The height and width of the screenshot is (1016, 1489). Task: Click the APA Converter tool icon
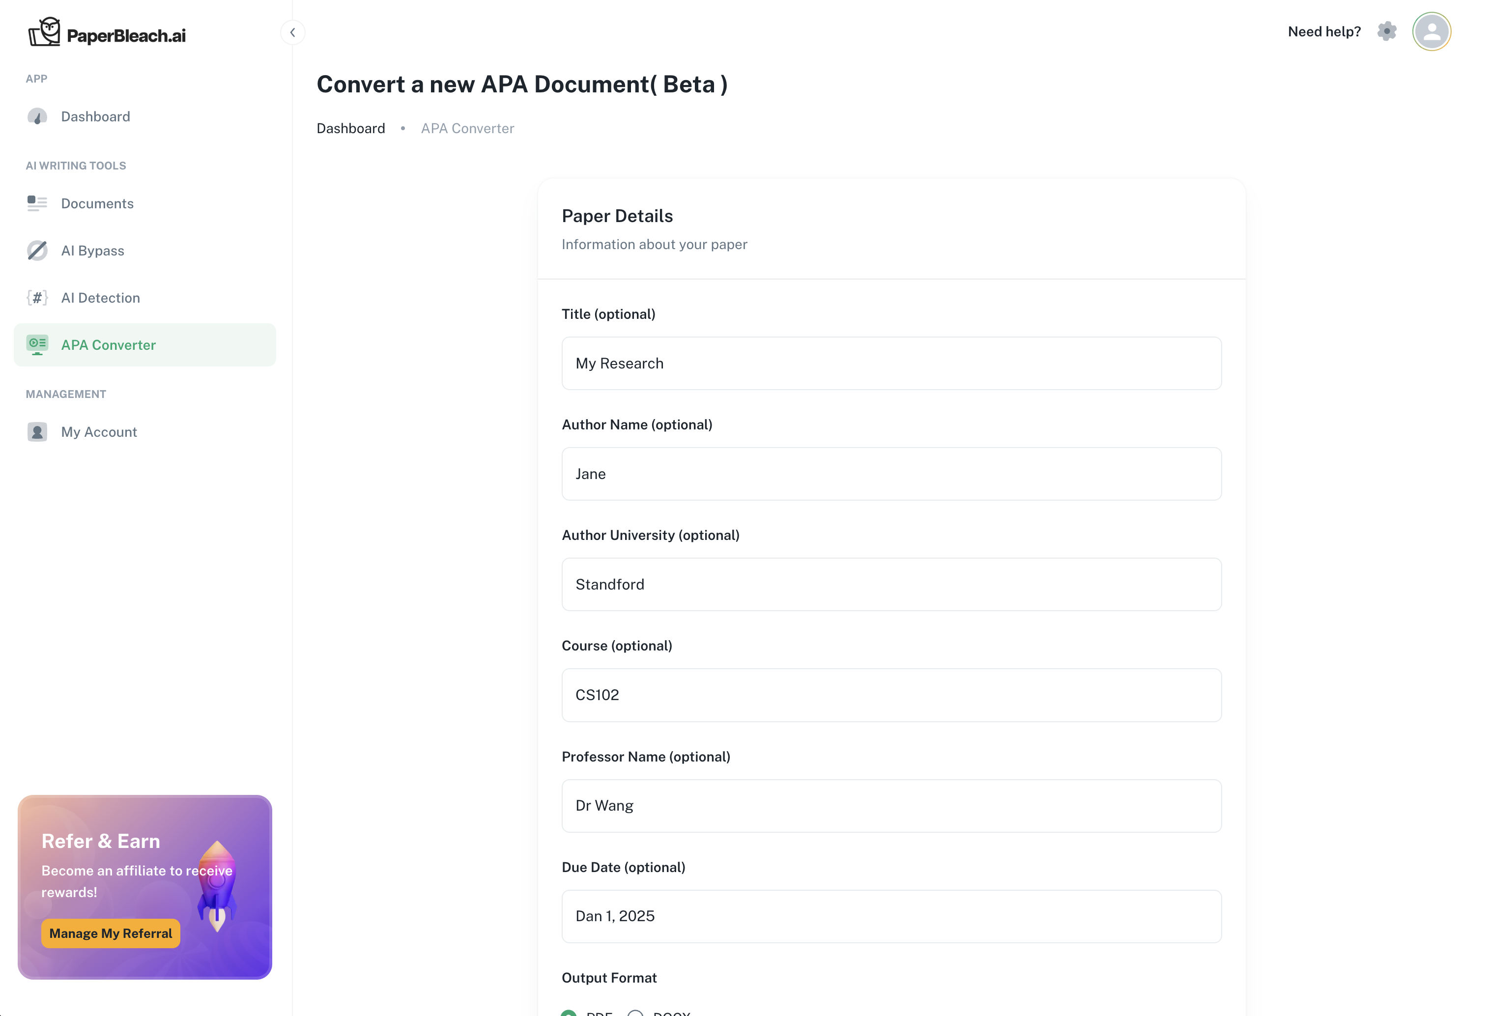pyautogui.click(x=36, y=344)
